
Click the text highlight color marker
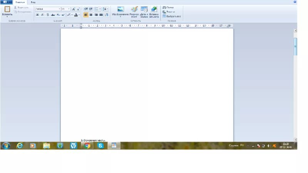[69, 15]
